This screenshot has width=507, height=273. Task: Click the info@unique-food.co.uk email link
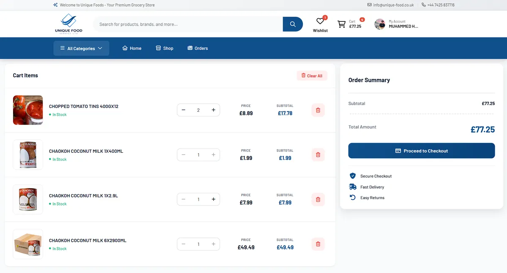coord(391,5)
